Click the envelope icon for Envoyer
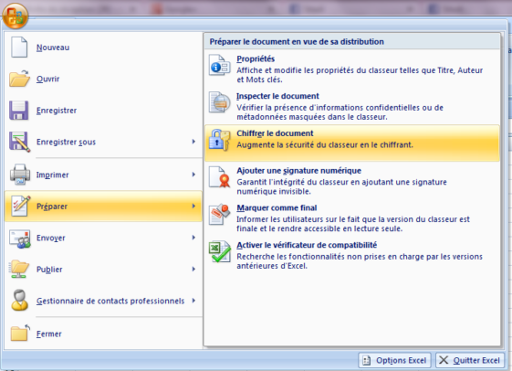This screenshot has height=371, width=512. tap(20, 238)
